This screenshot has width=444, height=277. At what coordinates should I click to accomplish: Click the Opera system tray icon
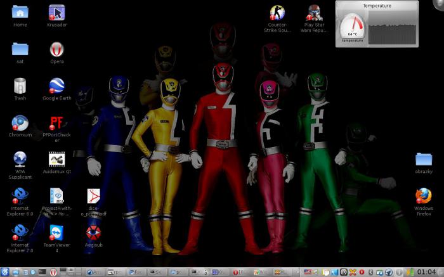coord(362,272)
